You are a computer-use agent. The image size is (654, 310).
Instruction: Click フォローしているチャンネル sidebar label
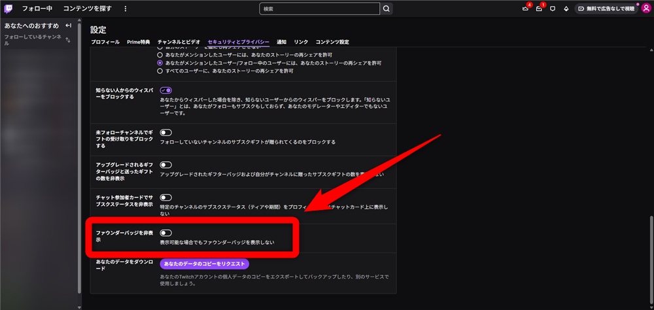[33, 40]
